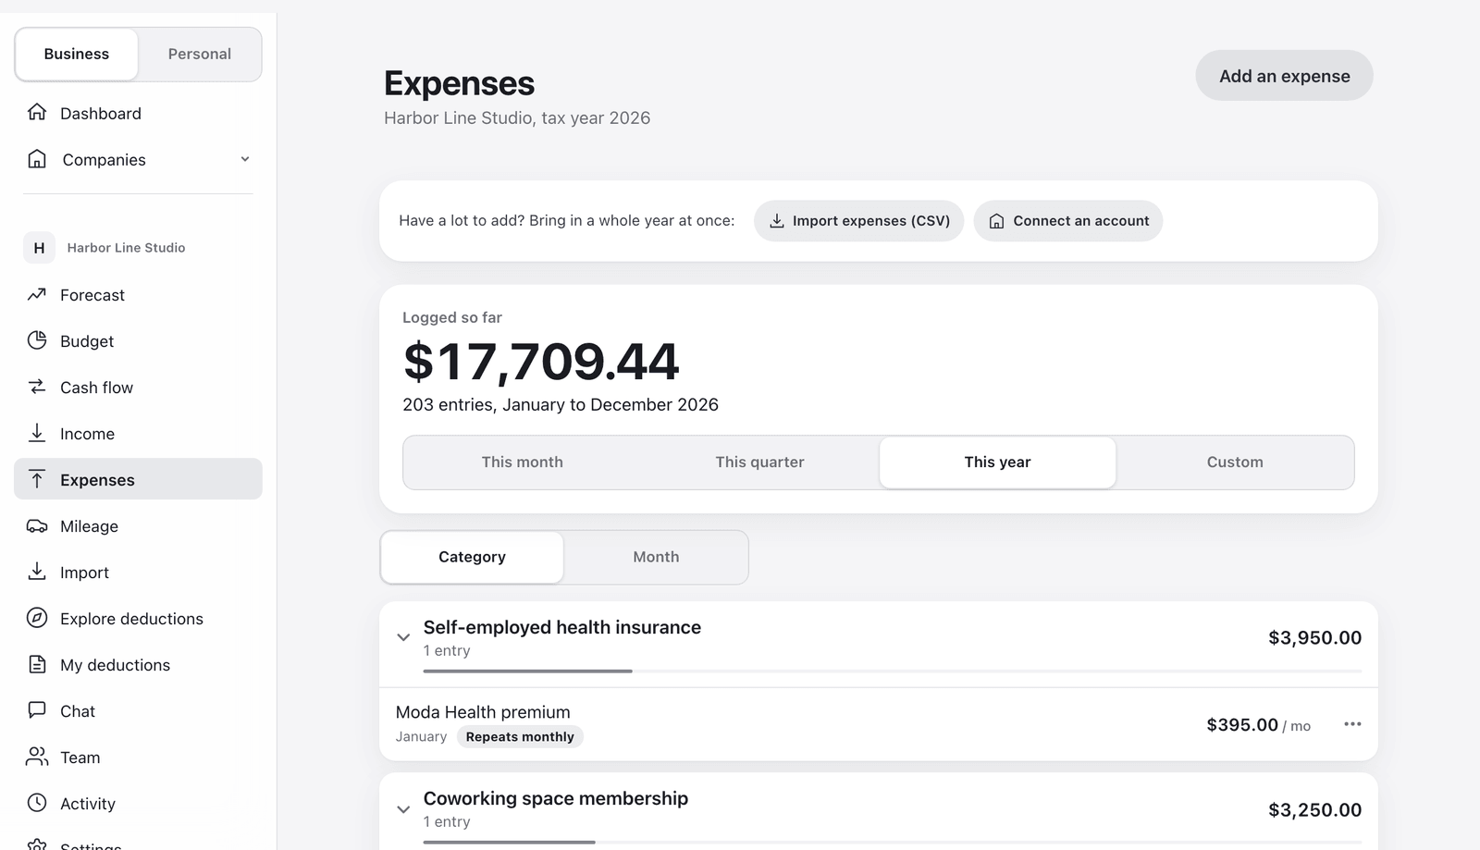Click the Add an expense button
This screenshot has width=1480, height=850.
pyautogui.click(x=1284, y=76)
